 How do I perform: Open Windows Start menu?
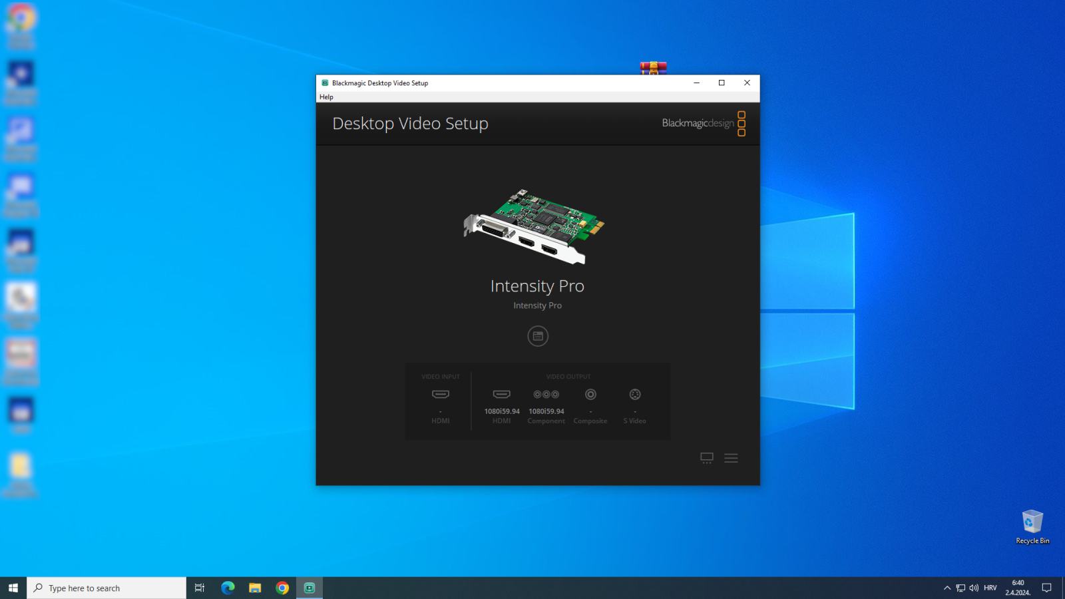click(13, 588)
